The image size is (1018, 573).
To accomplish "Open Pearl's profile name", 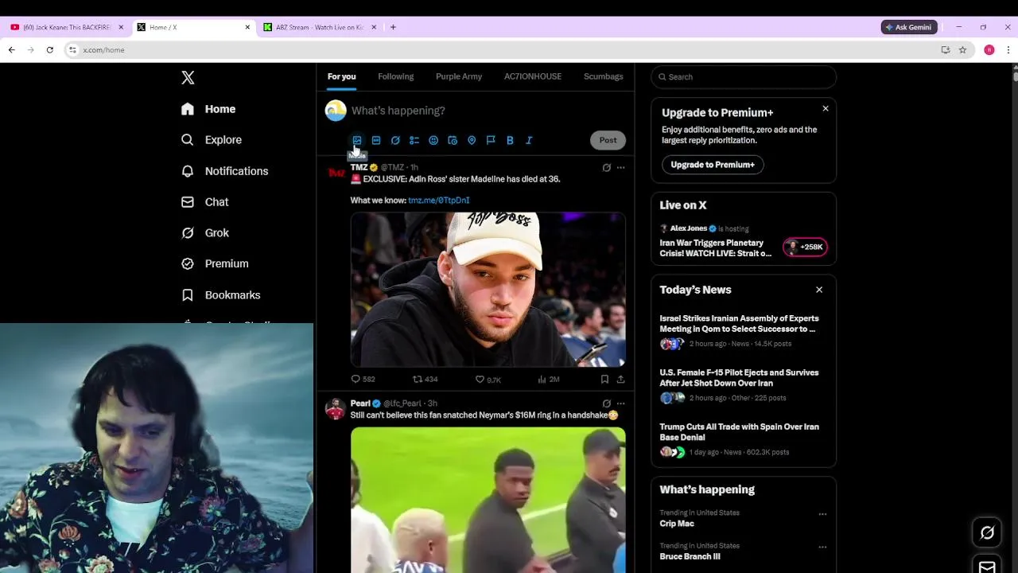I will coord(360,403).
